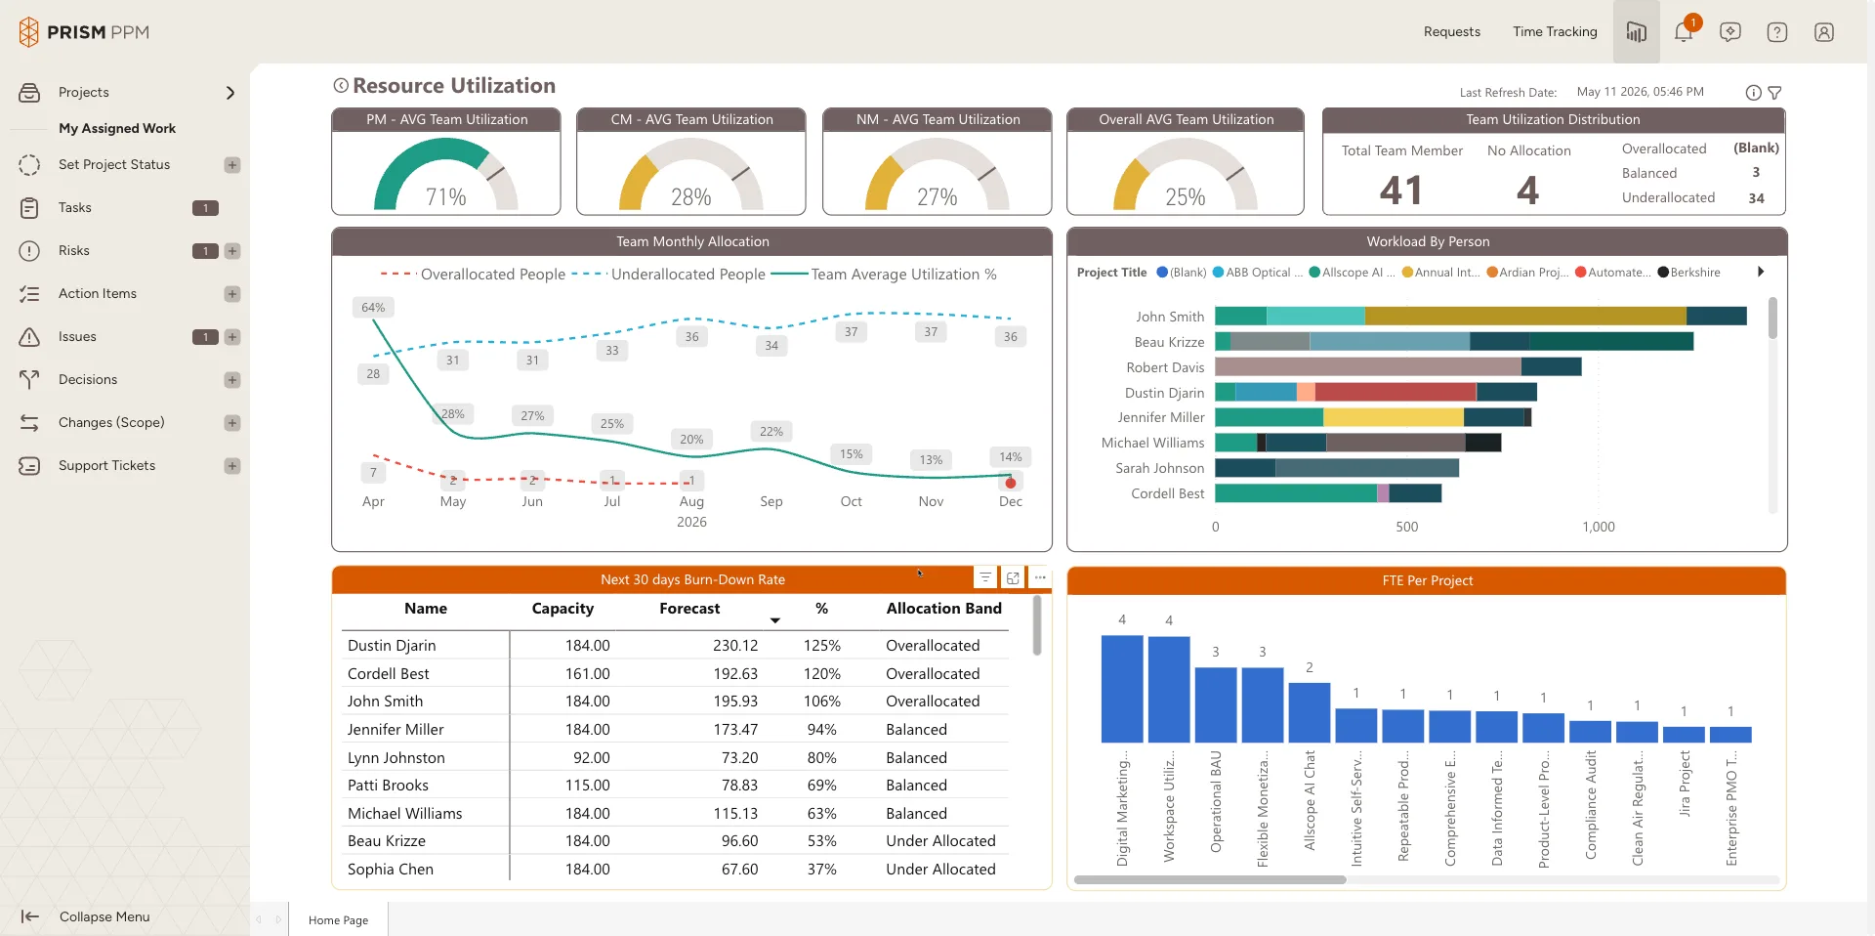
Task: Click the No Allocation value 4
Action: point(1528,191)
